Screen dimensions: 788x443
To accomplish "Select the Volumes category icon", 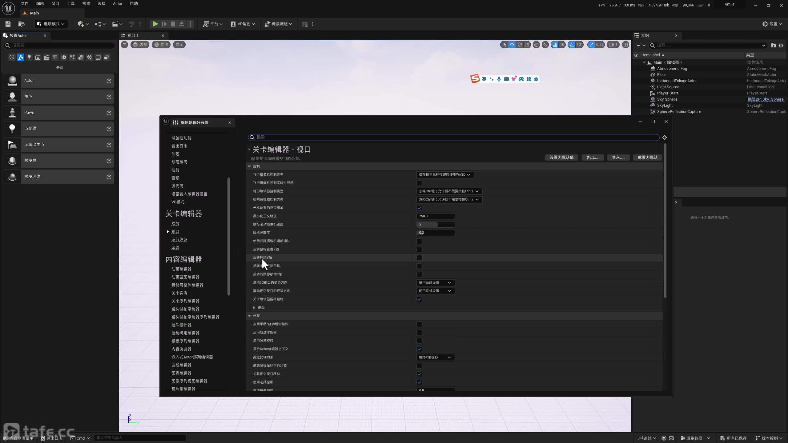I will click(98, 57).
